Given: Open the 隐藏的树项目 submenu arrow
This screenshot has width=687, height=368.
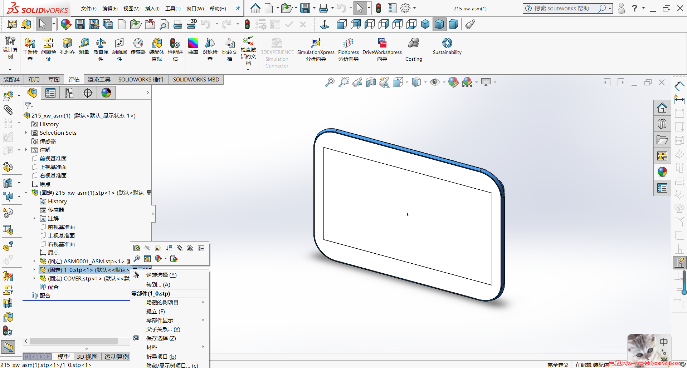Looking at the screenshot, I should click(203, 302).
